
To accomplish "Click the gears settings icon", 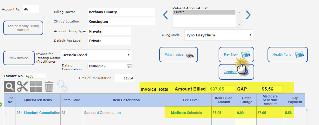I will (62, 86).
